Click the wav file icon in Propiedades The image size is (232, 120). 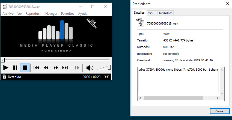[x=140, y=23]
